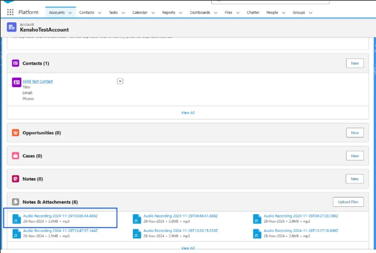
Task: Click Akhil Test Contact avatar icon
Action: [16, 82]
